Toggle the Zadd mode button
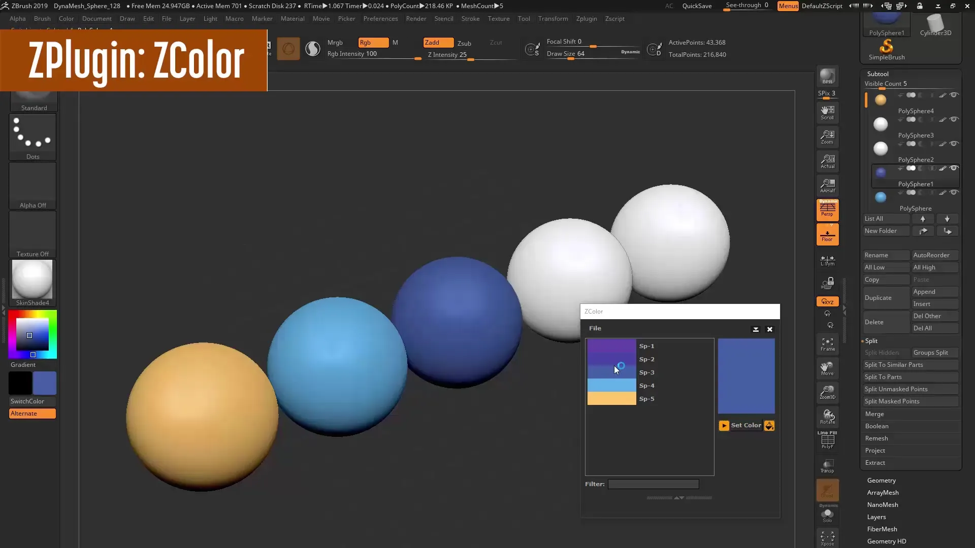 pyautogui.click(x=438, y=43)
